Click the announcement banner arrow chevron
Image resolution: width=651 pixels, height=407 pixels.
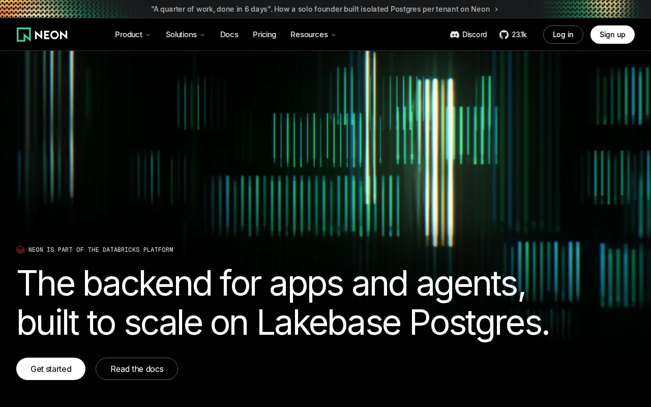point(496,9)
